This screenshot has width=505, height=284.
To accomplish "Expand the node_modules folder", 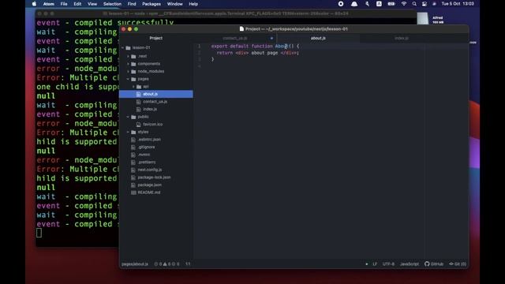I will (x=128, y=71).
